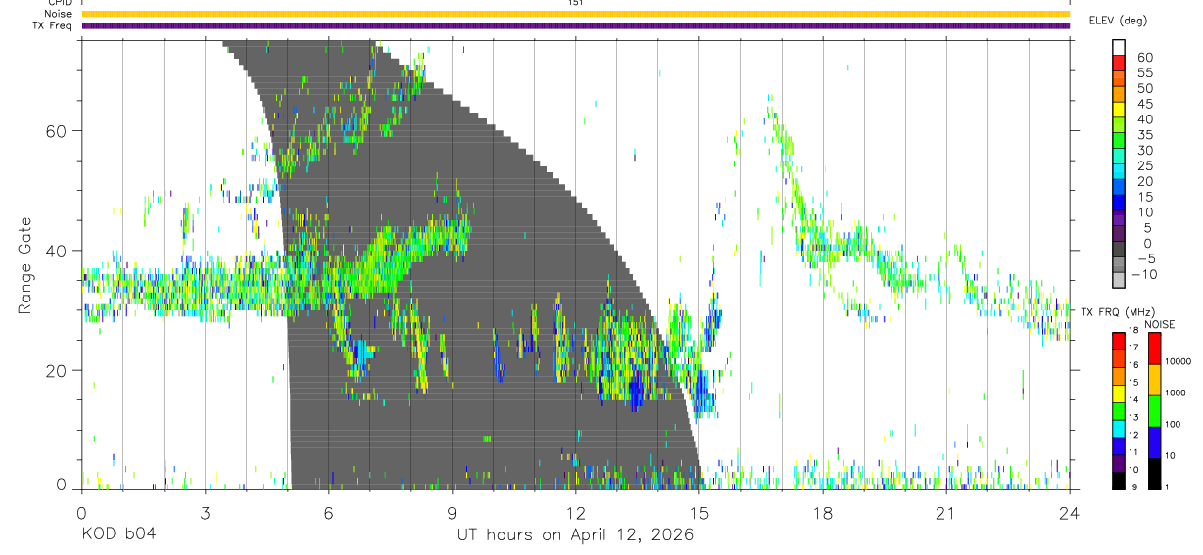The width and height of the screenshot is (1203, 555).
Task: Click the '-10' label on the ELEV scale
Action: (x=1147, y=275)
